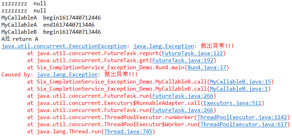
Task: Click the first java.lang.Exception link
Action: coord(164,46)
